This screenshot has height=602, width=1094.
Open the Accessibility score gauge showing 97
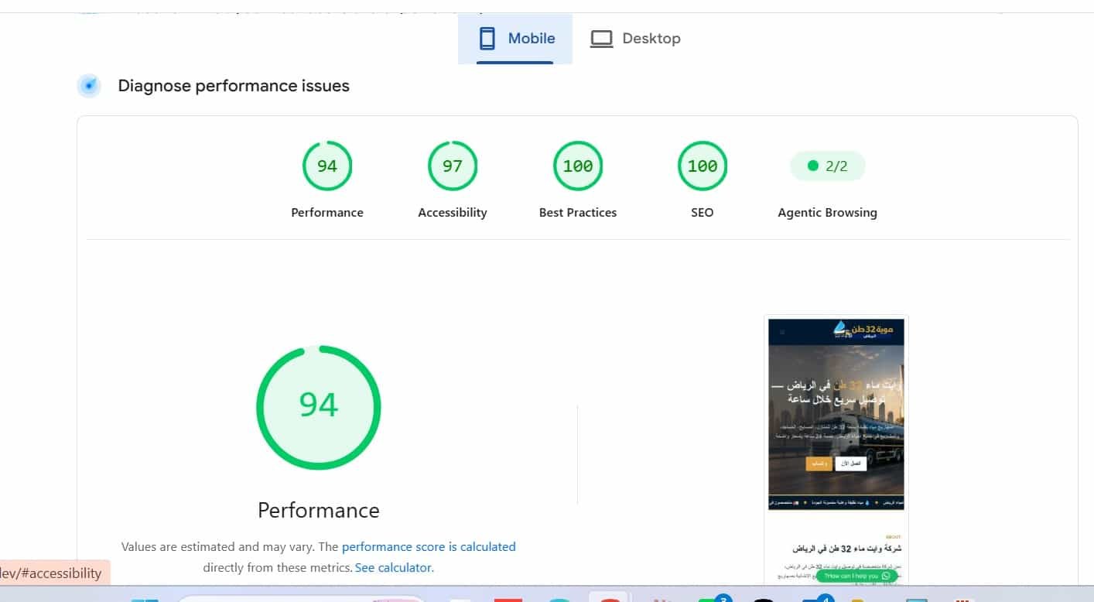pyautogui.click(x=453, y=166)
